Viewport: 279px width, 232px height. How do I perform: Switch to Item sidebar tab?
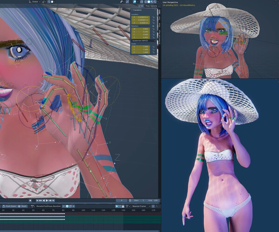159,12
